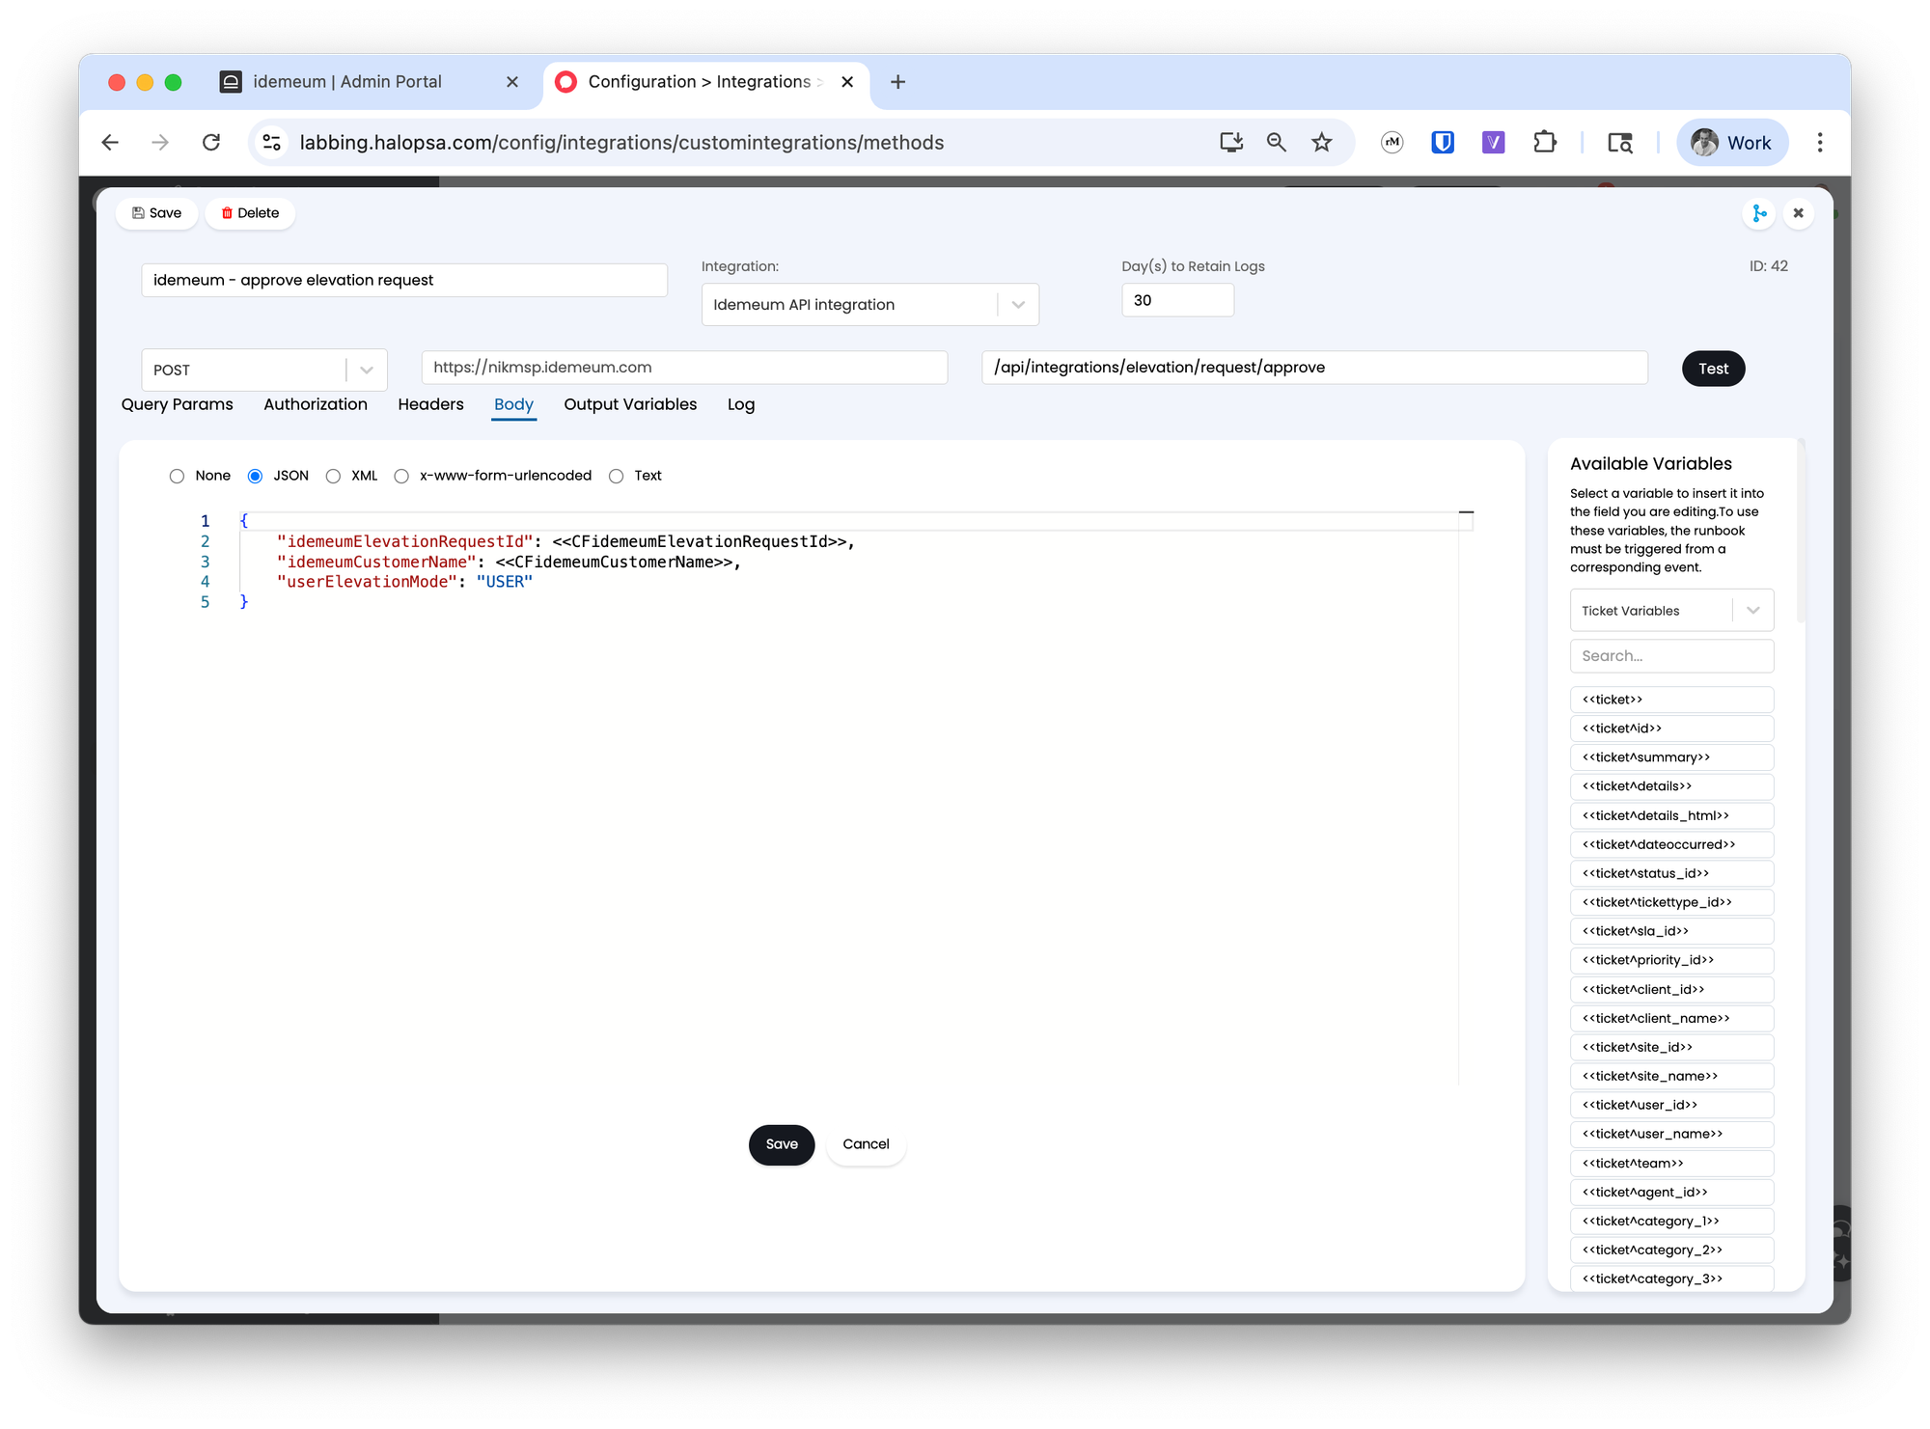Click the Available Variables panel scrollbar

[1801, 533]
